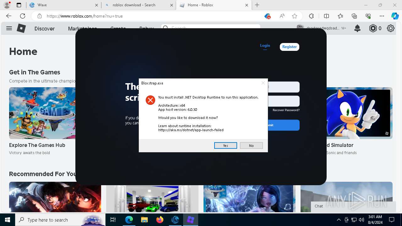The image size is (402, 226).
Task: Open Favorites list in Edge toolbar
Action: [340, 16]
